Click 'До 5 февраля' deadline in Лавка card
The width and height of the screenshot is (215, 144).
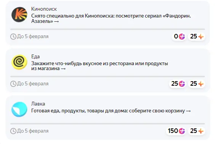pyautogui.click(x=33, y=131)
